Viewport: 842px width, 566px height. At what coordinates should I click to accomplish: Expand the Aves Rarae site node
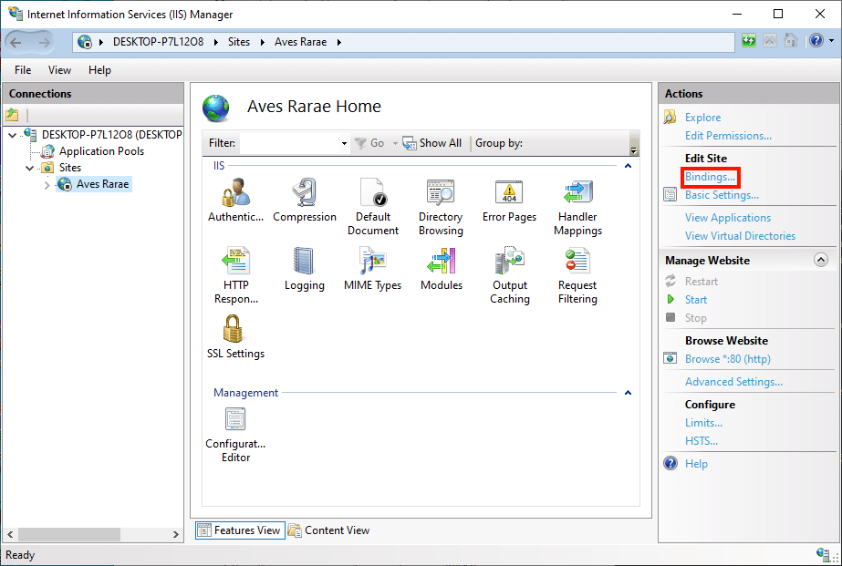[x=47, y=185]
